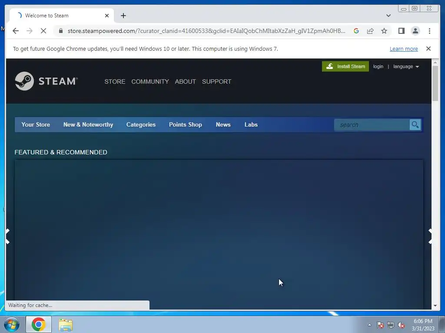Open File Explorer from taskbar
445x333 pixels.
pyautogui.click(x=66, y=324)
